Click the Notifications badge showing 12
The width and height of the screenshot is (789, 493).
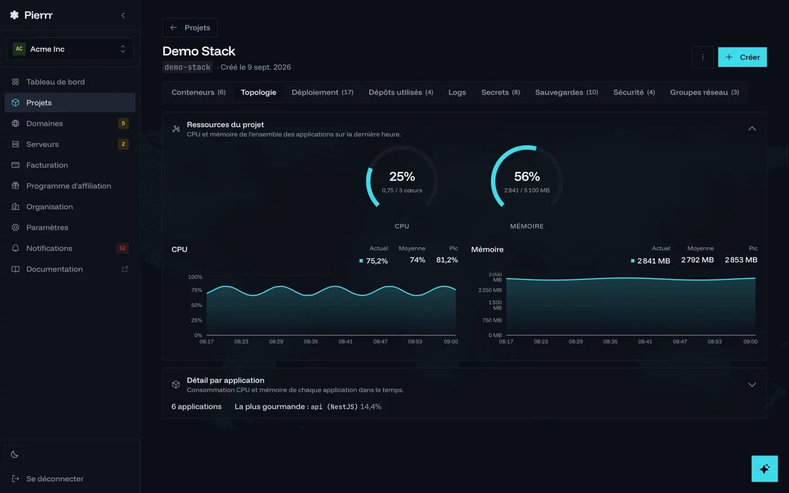(122, 248)
